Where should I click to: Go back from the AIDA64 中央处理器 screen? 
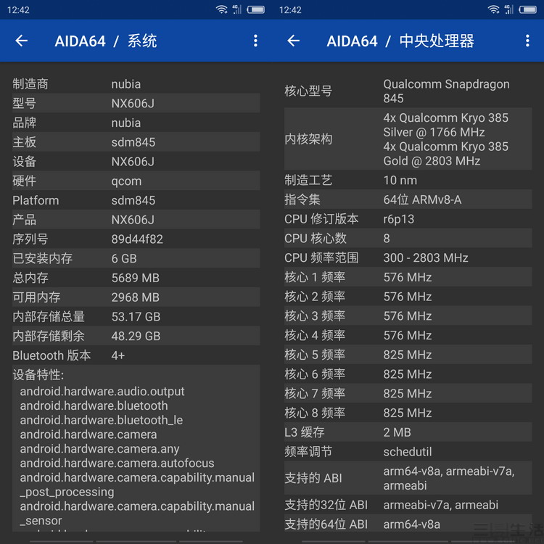tap(294, 41)
